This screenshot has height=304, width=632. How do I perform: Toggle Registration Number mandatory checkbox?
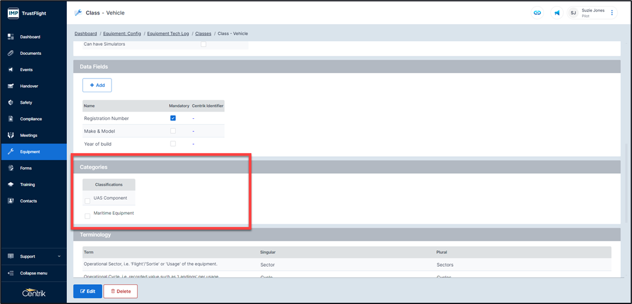173,118
